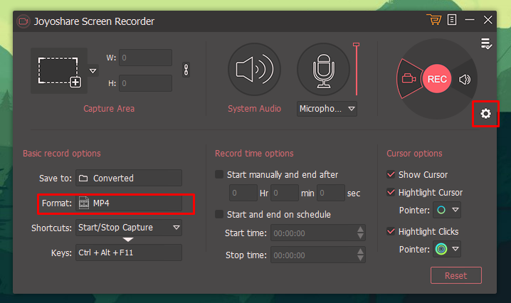511x303 pixels.
Task: Open the recorded history list icon
Action: pos(486,43)
